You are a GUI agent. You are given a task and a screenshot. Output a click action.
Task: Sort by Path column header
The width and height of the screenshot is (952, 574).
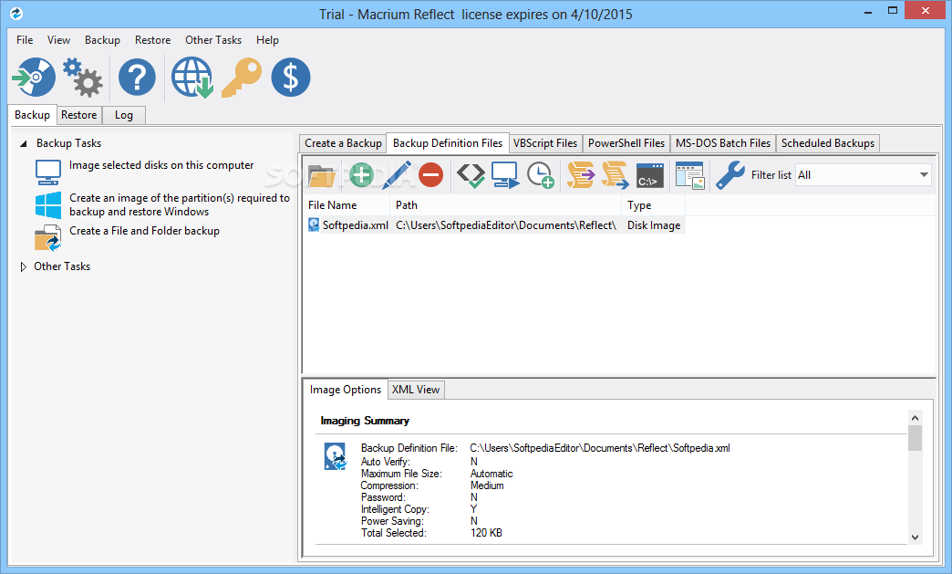tap(506, 205)
